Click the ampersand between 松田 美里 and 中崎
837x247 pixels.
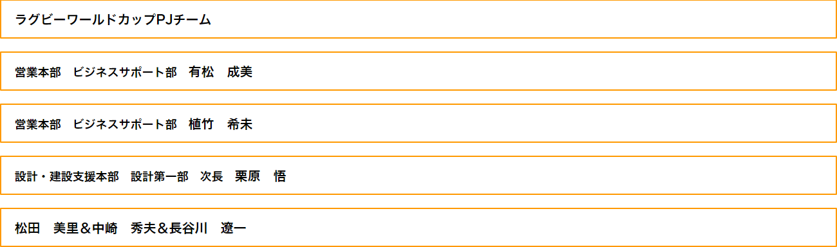tap(85, 228)
